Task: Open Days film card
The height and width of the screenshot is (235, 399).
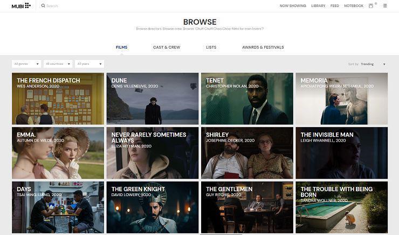Action: pos(58,207)
